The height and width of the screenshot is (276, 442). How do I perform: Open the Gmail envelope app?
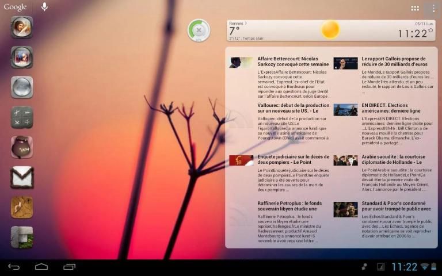tap(22, 178)
